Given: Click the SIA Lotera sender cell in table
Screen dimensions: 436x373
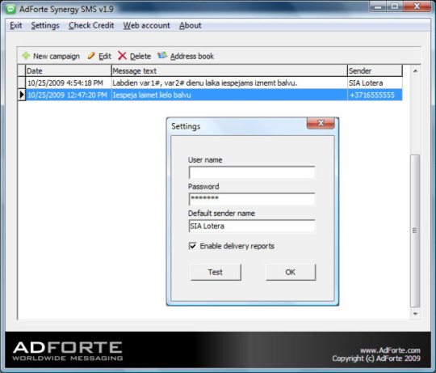Looking at the screenshot, I should click(375, 83).
